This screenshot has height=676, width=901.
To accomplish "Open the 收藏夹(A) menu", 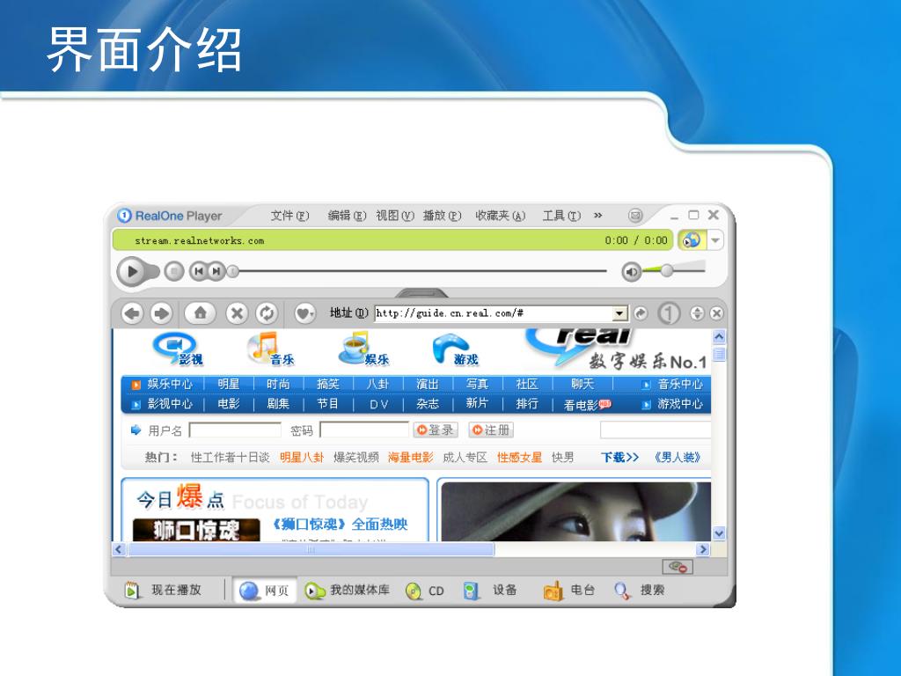I will tap(500, 216).
